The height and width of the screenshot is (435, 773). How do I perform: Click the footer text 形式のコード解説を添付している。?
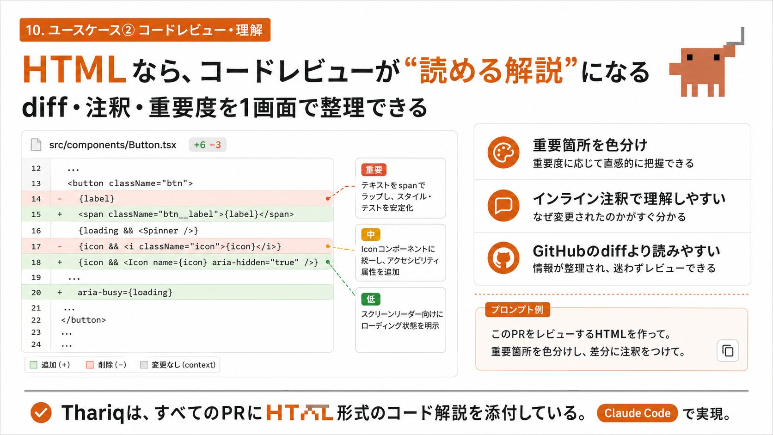462,413
